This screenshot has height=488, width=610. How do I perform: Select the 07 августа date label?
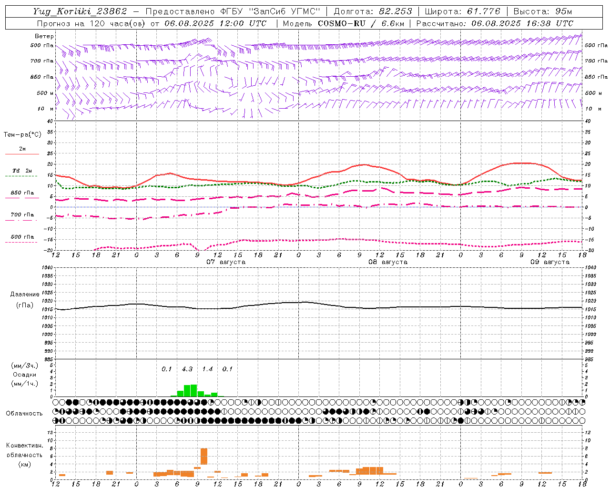click(x=226, y=262)
